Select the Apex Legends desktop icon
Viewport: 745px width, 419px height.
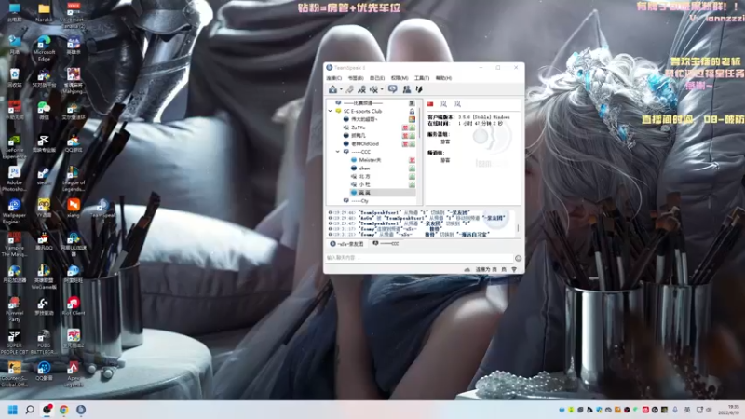click(74, 374)
